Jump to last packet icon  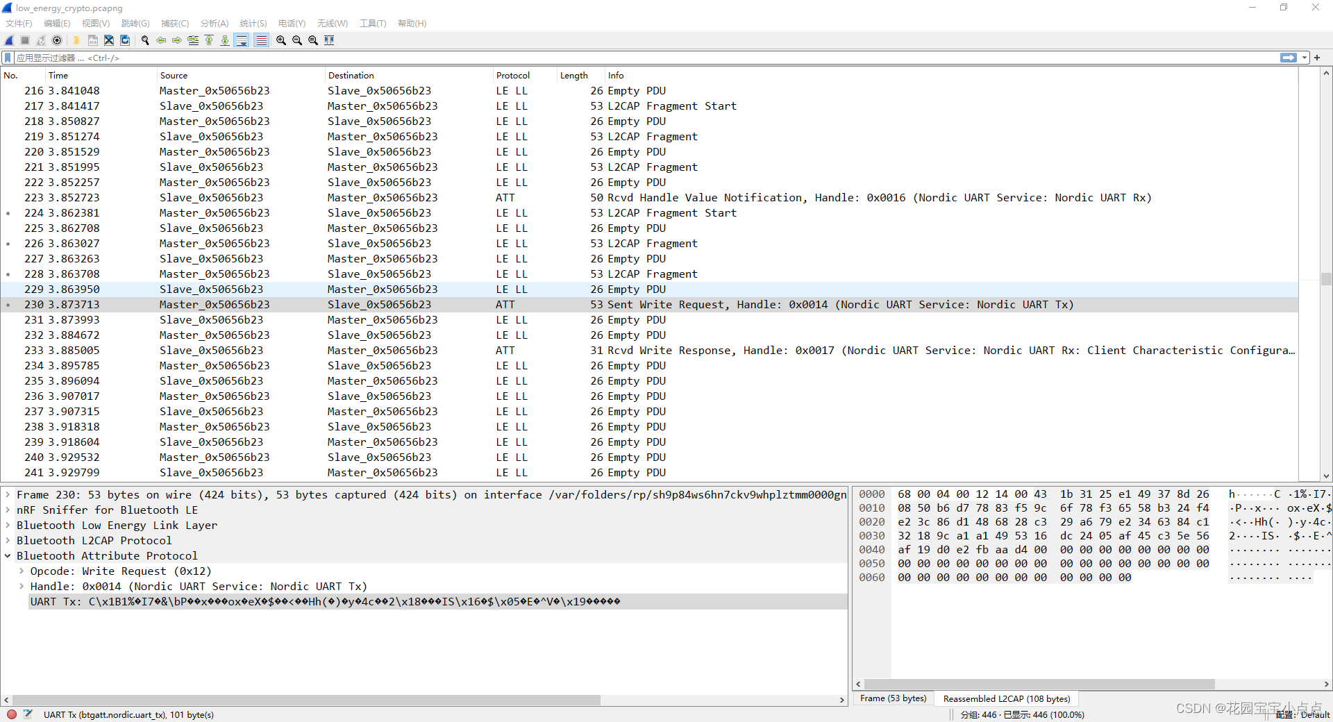(225, 40)
